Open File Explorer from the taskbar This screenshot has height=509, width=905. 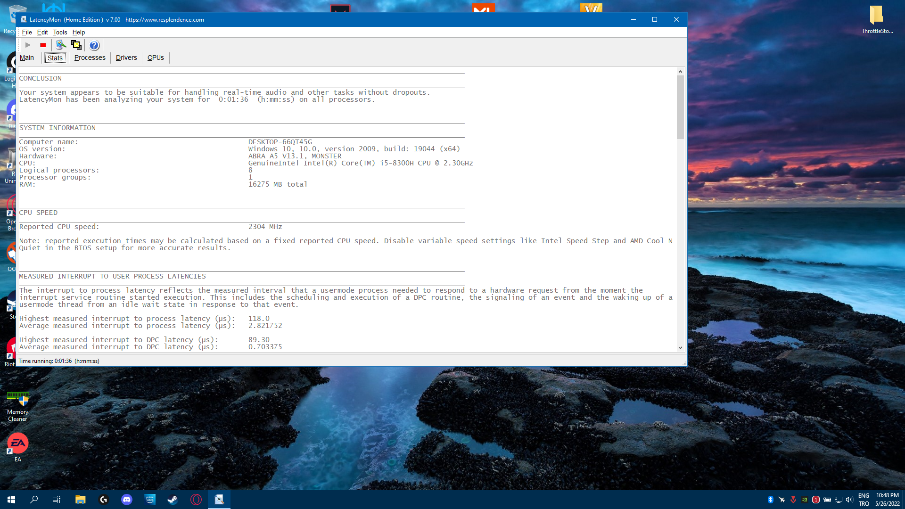(81, 500)
